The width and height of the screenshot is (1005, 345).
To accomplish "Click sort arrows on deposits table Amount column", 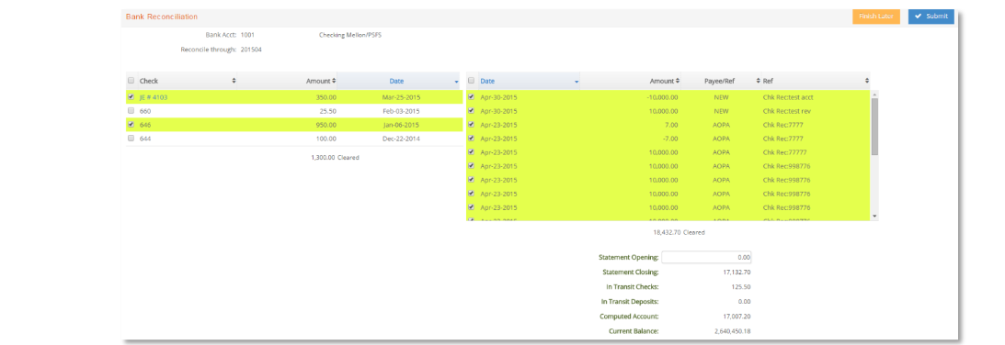I will 679,82.
